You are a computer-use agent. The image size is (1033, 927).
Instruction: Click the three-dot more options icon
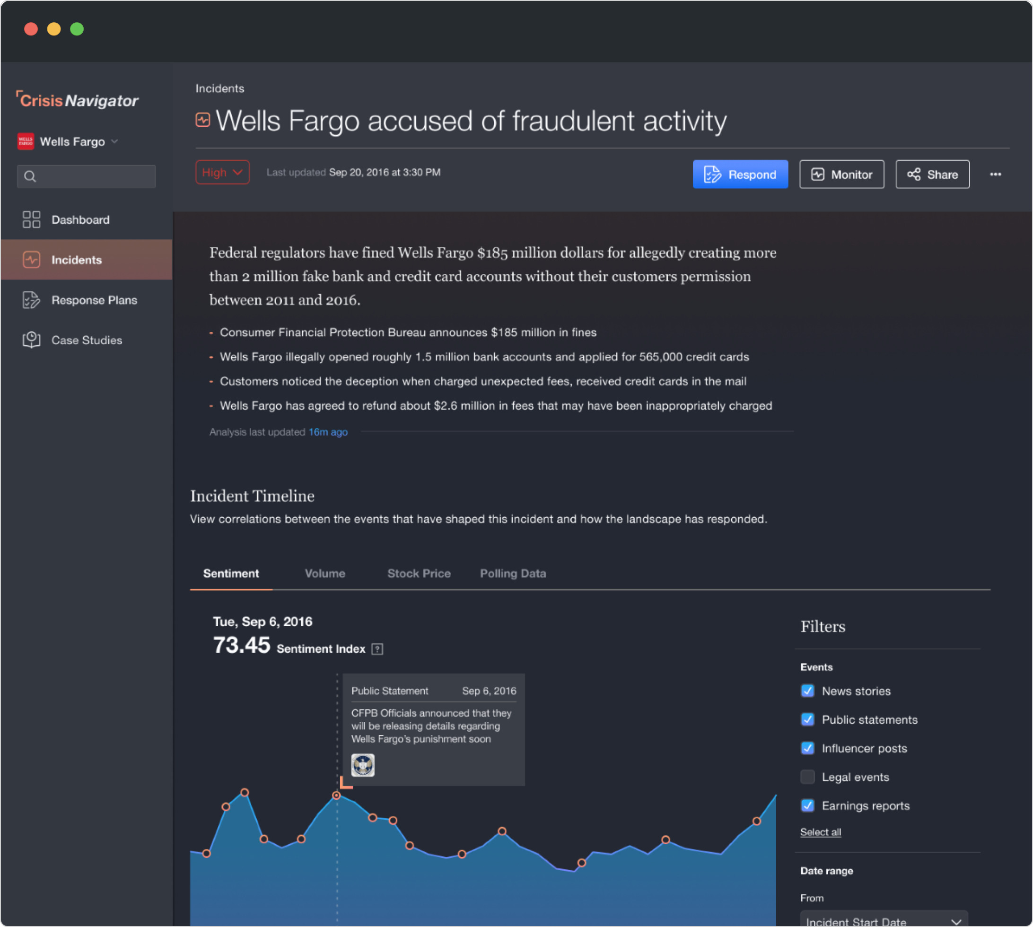[995, 174]
